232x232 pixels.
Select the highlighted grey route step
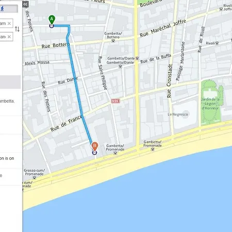click(x=10, y=82)
